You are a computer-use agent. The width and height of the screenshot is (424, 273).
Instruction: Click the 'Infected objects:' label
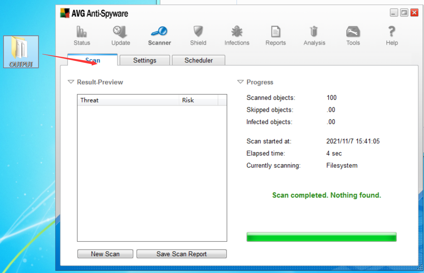[x=269, y=122]
